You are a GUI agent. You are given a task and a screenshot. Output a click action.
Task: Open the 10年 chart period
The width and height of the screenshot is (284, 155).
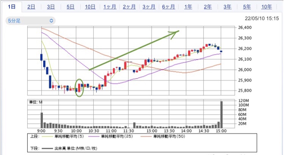coord(267,7)
